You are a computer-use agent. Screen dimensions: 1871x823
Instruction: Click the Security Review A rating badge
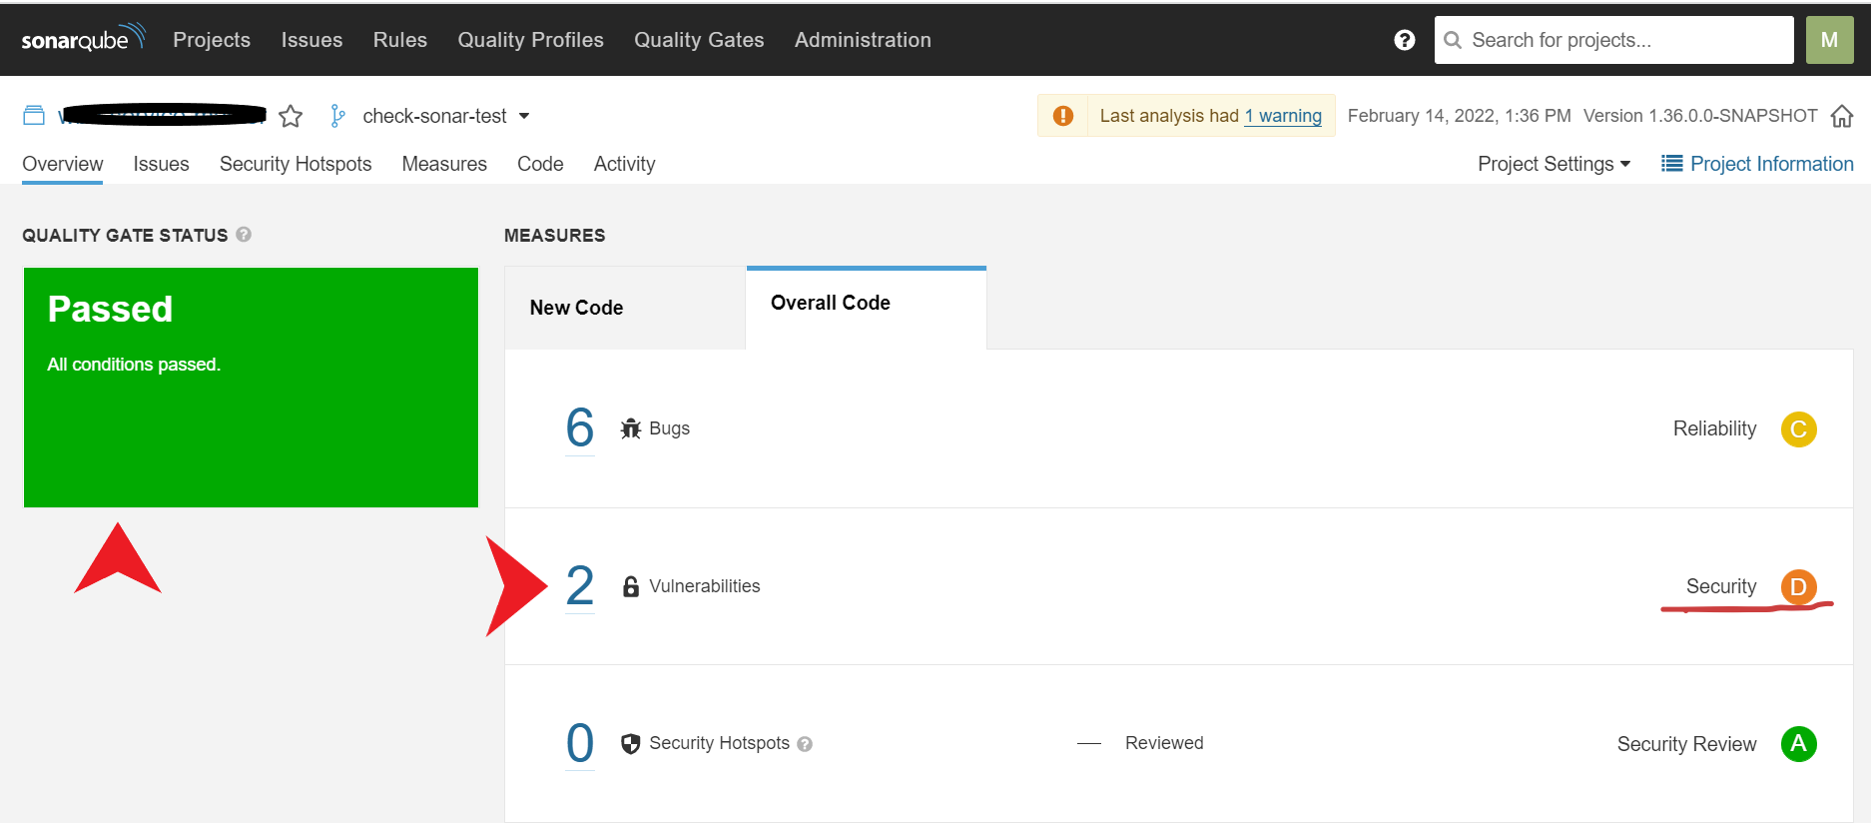click(1798, 744)
